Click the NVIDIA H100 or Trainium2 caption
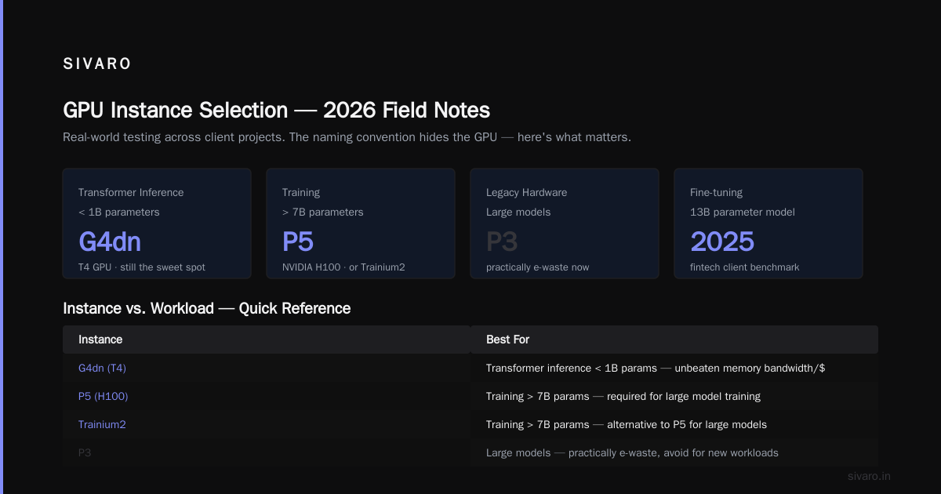Image resolution: width=941 pixels, height=494 pixels. click(343, 267)
